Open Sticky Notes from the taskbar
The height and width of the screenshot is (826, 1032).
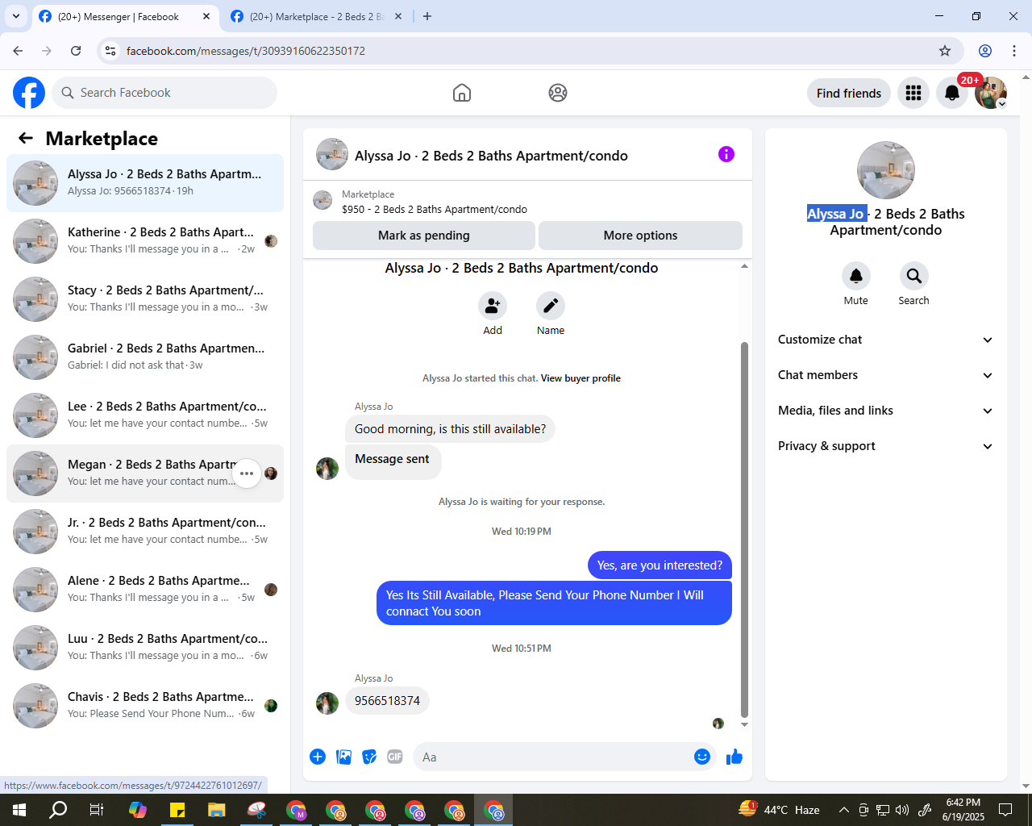177,810
